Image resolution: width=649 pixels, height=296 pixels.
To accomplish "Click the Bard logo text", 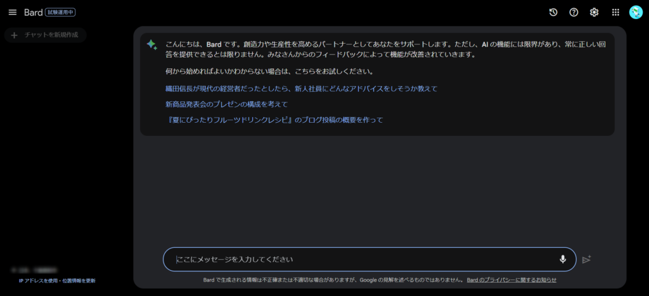I will pos(33,13).
